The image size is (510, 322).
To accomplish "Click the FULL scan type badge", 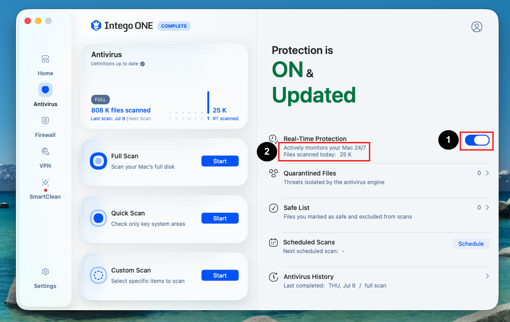I will point(100,99).
